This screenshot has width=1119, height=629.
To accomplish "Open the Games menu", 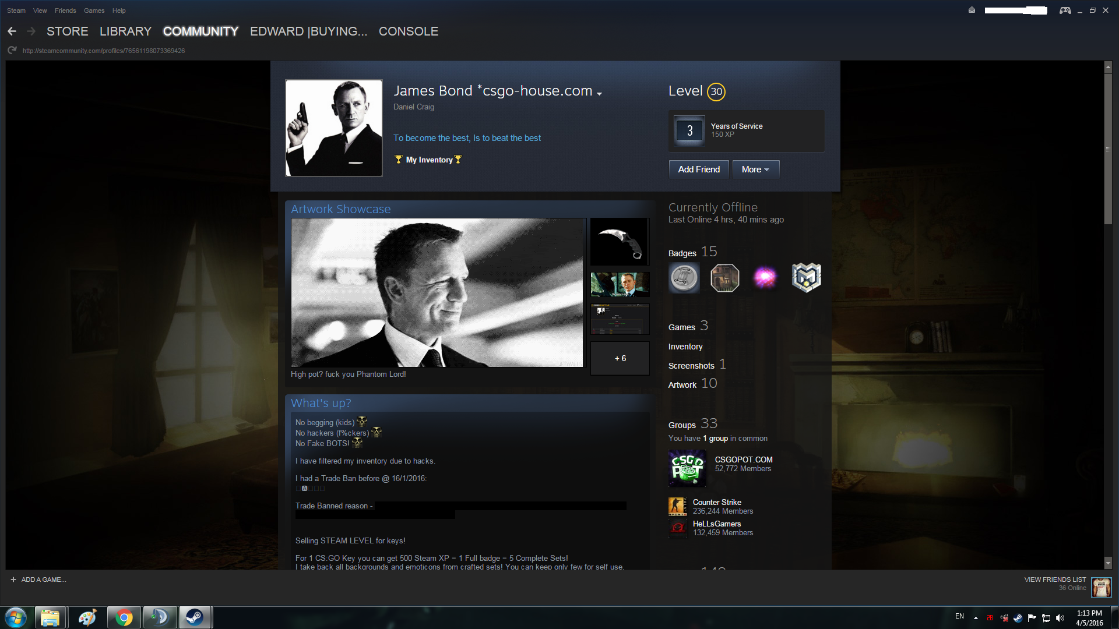I will click(94, 10).
